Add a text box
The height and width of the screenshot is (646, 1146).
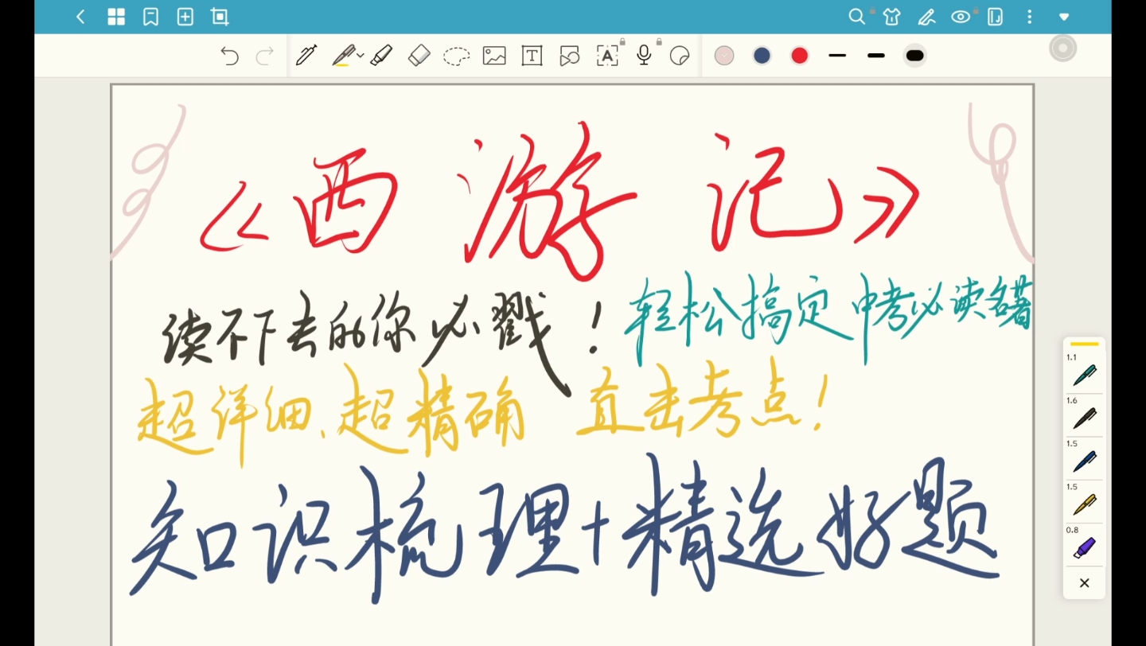tap(532, 56)
